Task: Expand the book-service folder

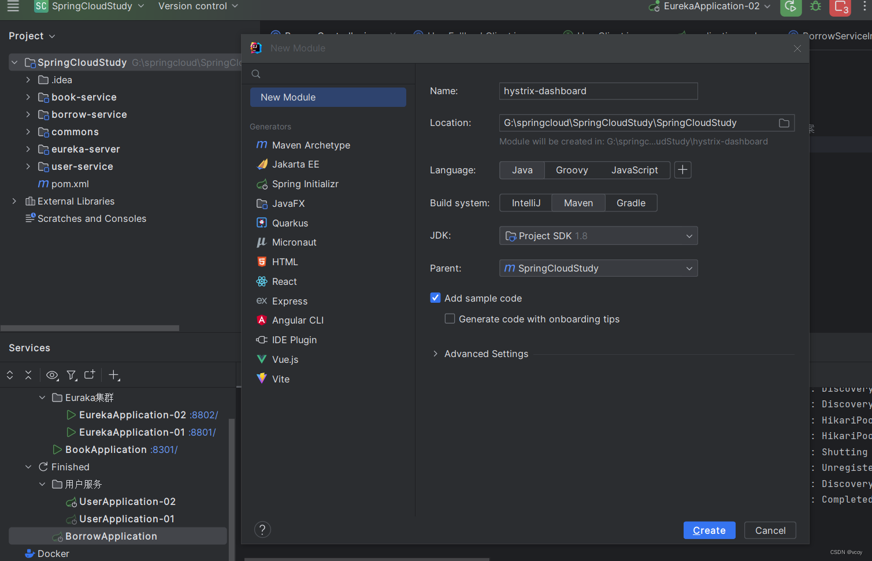Action: (x=28, y=97)
